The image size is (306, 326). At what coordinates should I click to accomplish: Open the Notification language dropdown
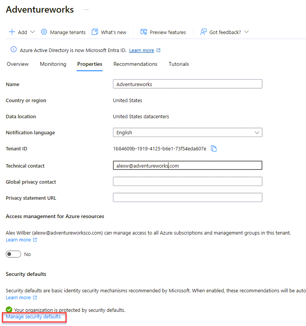pyautogui.click(x=188, y=132)
